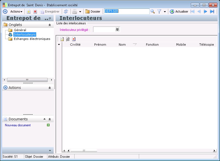
Task: Click the Nouveau document link
Action: click(18, 125)
